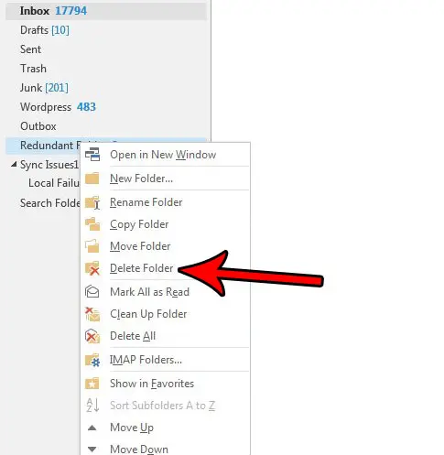Click the IMAP Folders gear icon
The height and width of the screenshot is (455, 444).
[92, 360]
